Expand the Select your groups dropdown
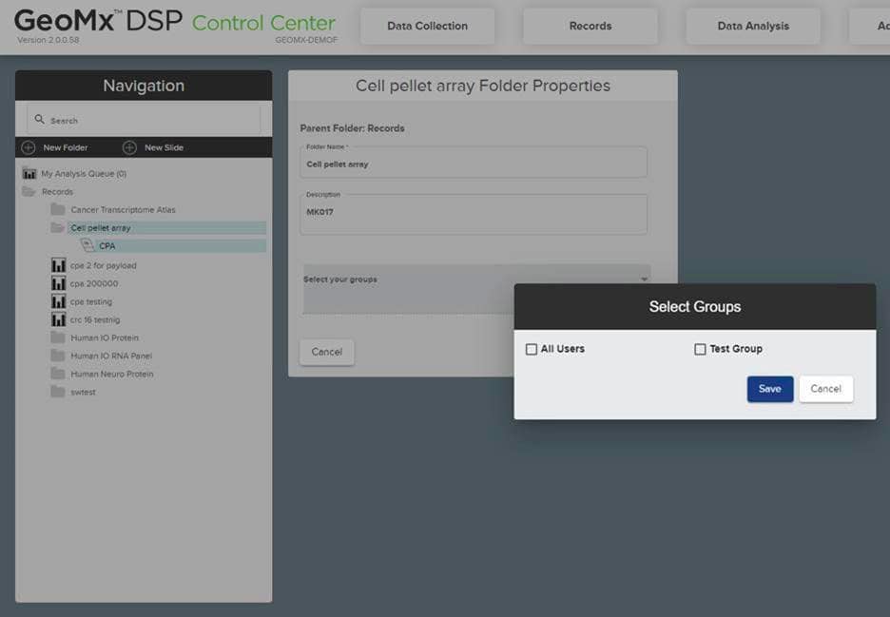This screenshot has height=617, width=890. (x=644, y=280)
